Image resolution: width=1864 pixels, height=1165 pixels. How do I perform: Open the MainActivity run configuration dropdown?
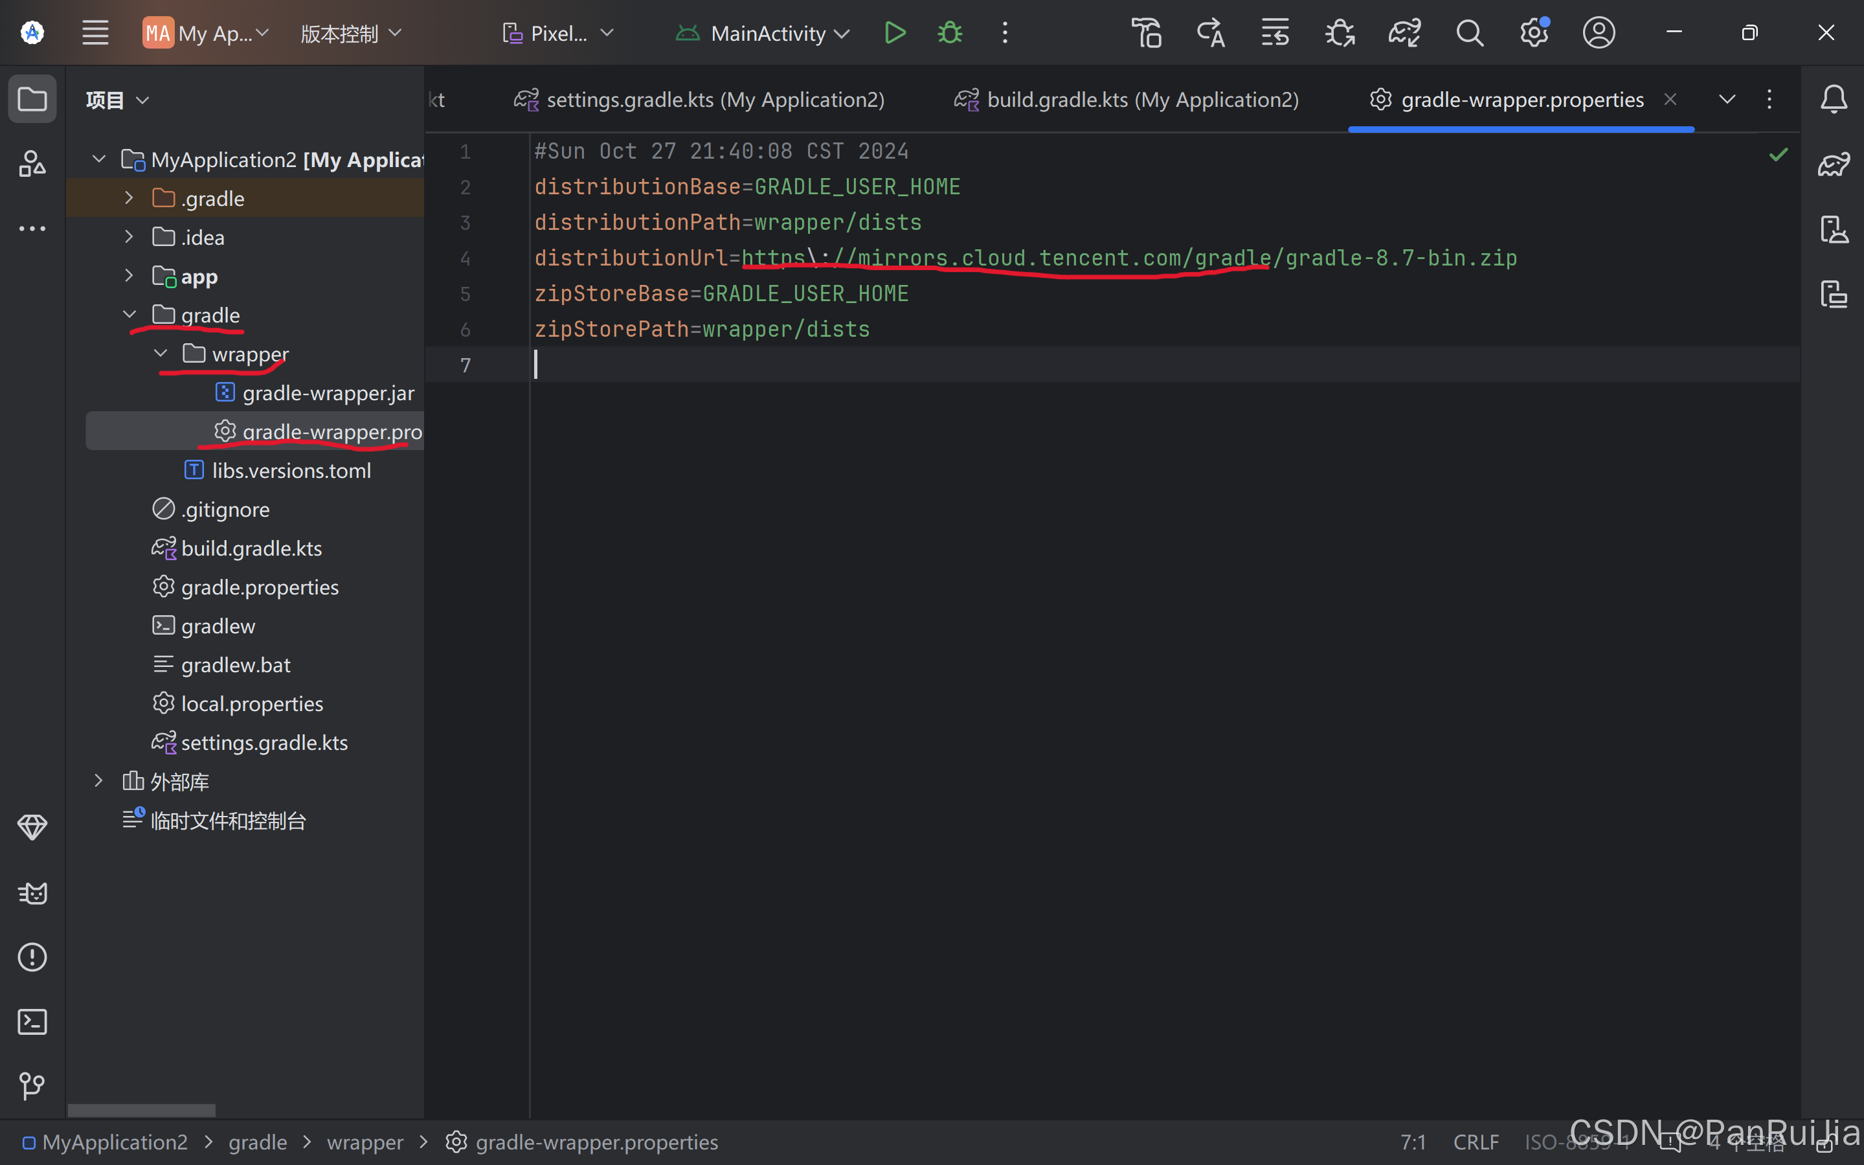(770, 33)
